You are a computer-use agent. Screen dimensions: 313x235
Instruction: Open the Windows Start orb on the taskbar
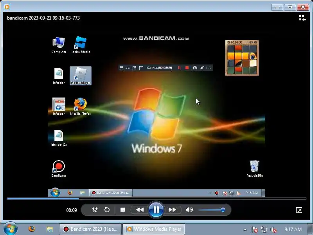[10, 229]
